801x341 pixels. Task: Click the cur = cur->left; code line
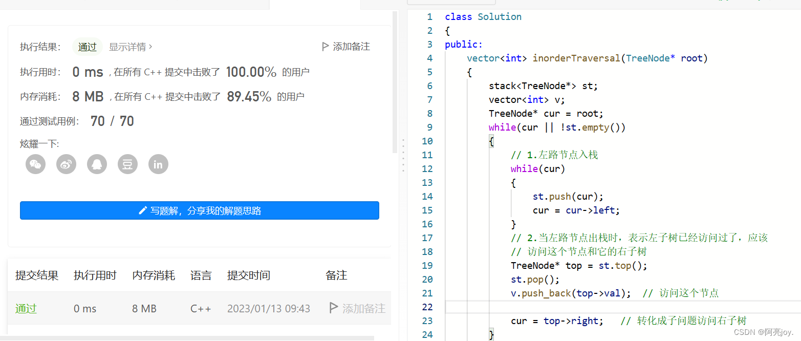(x=576, y=210)
